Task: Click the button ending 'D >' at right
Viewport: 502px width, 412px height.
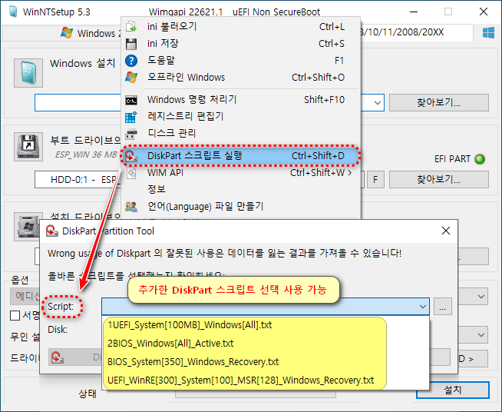Action: click(473, 359)
